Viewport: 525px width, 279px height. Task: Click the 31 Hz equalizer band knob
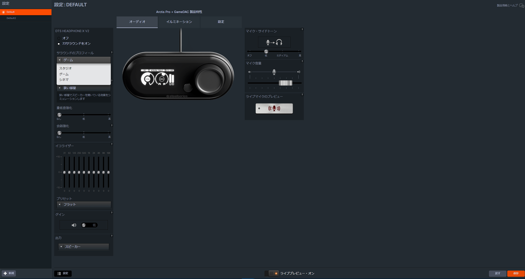(64, 172)
